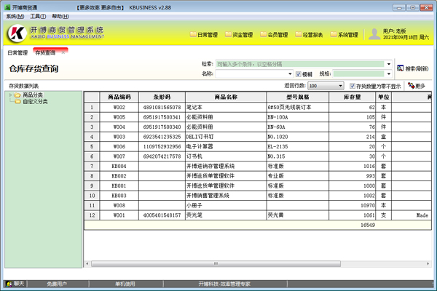The height and width of the screenshot is (291, 437).
Task: Click 免费用户 in status bar
Action: click(57, 284)
